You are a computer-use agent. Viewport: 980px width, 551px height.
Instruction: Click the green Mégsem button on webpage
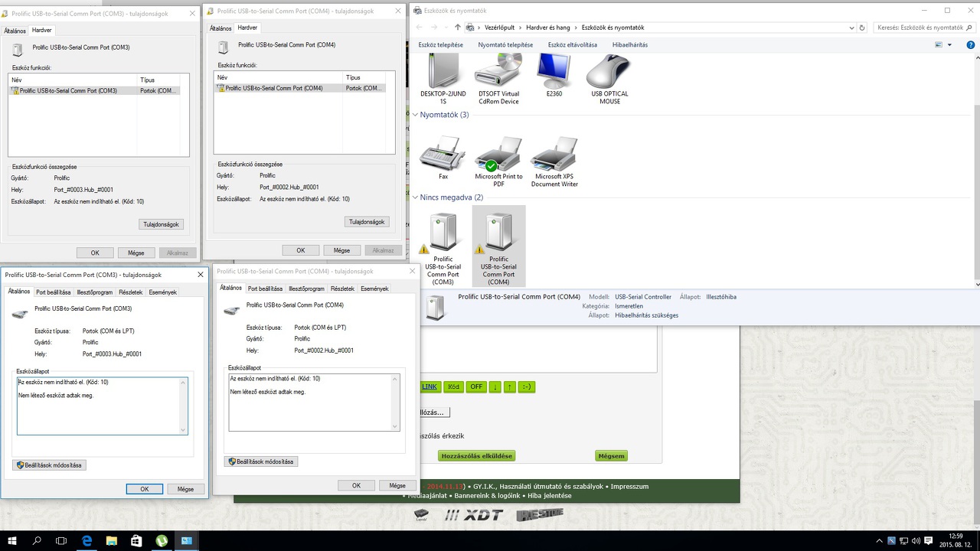pyautogui.click(x=611, y=456)
